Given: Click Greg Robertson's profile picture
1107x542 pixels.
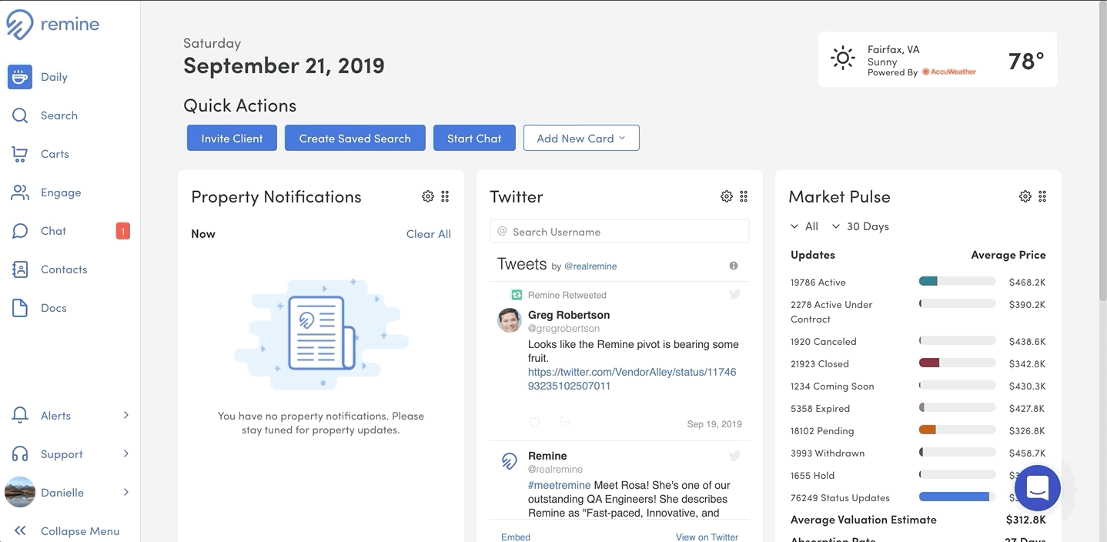Looking at the screenshot, I should pos(510,320).
